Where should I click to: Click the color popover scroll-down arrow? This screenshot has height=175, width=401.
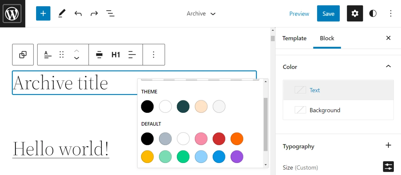click(266, 165)
